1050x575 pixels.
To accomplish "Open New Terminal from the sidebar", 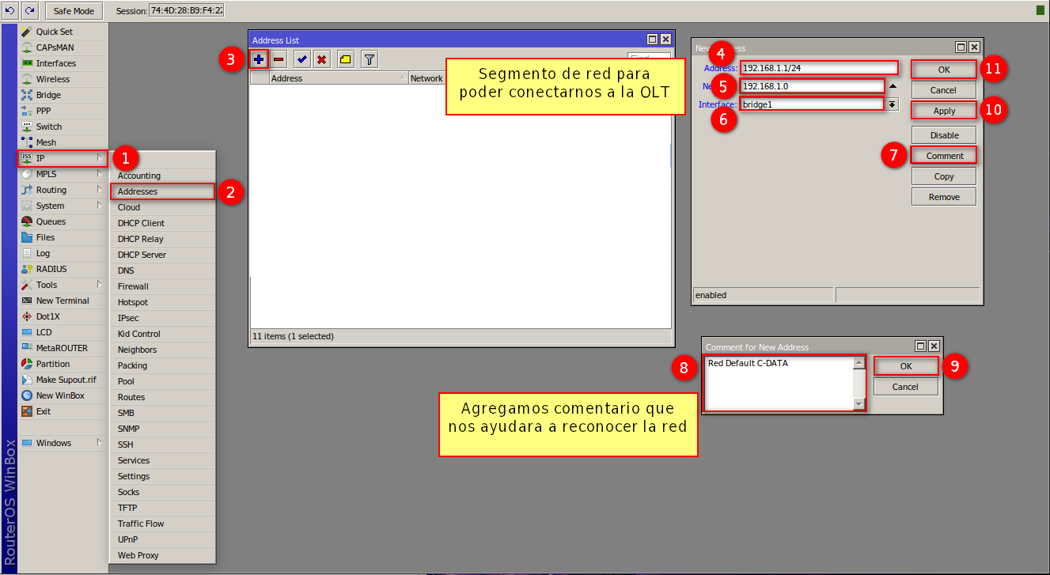I will pos(62,301).
